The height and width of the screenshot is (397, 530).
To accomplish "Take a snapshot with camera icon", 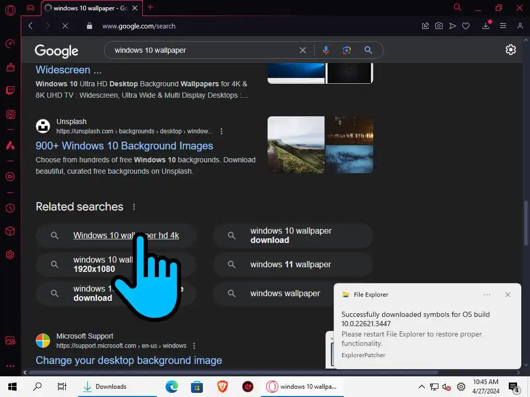I will [x=439, y=26].
